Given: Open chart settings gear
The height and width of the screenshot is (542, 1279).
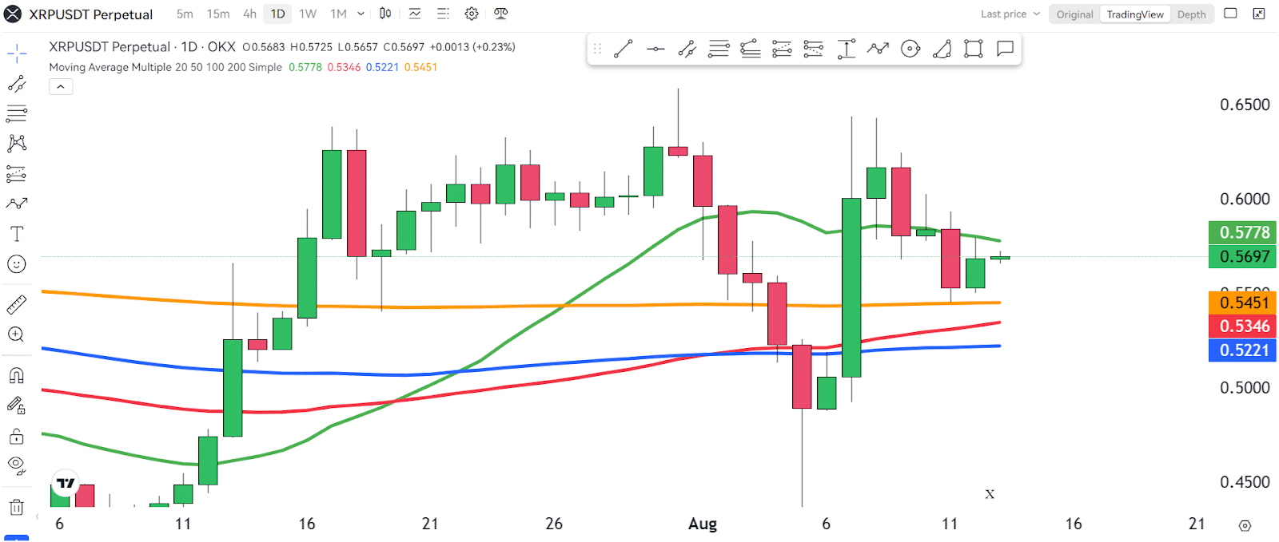Looking at the screenshot, I should tap(472, 14).
